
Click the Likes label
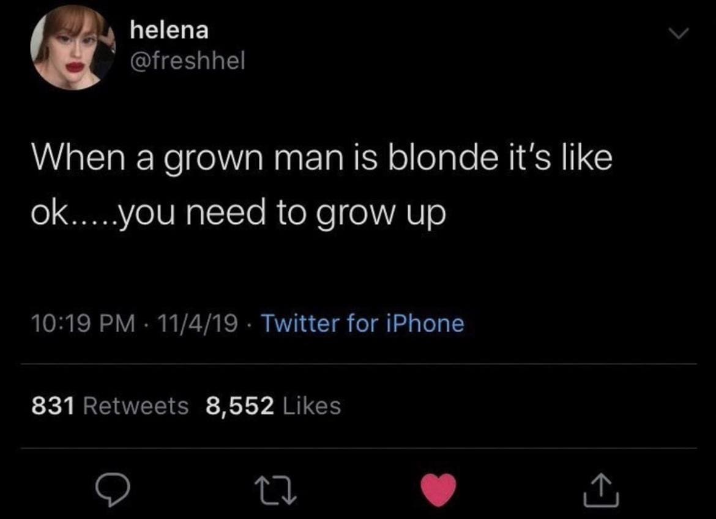coord(312,406)
